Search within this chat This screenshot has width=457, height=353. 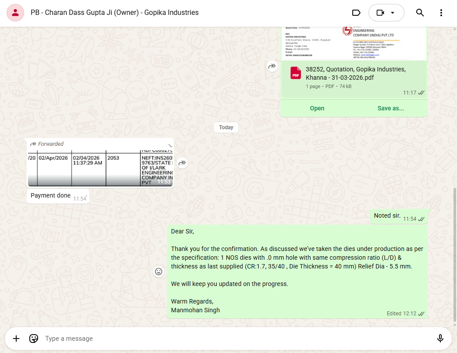[x=420, y=13]
